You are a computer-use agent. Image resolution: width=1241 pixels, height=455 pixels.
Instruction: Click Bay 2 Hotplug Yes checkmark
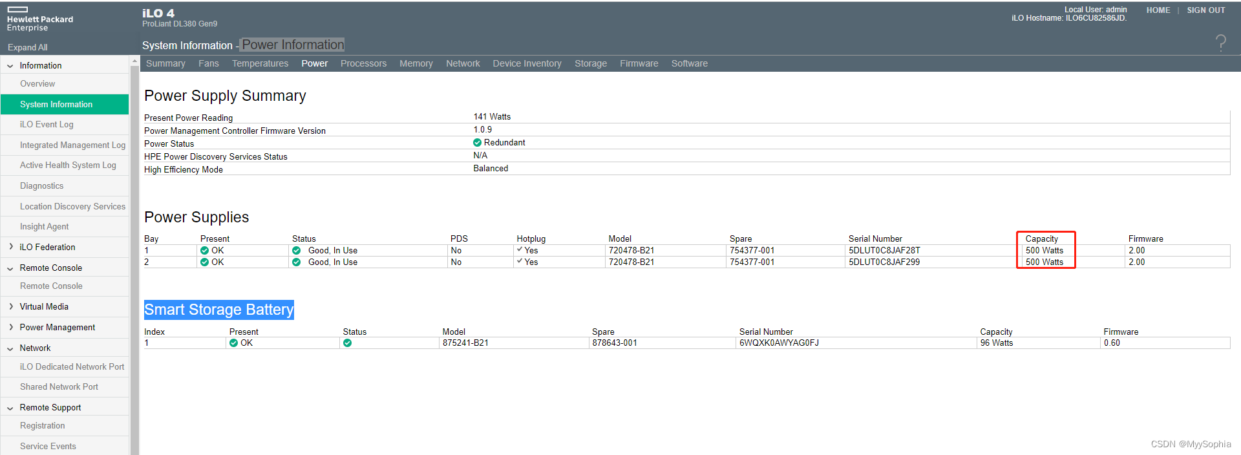pos(520,261)
